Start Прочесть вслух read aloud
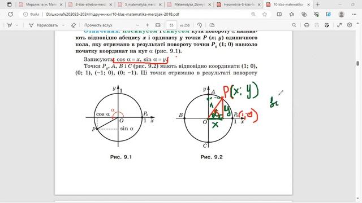 [x=98, y=25]
